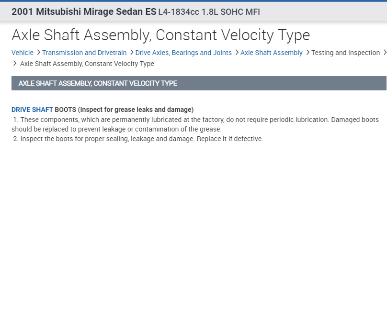The image size is (387, 318).
Task: Click the L4-1834cc 1.8L SOHC MFI engine text
Action: [209, 11]
